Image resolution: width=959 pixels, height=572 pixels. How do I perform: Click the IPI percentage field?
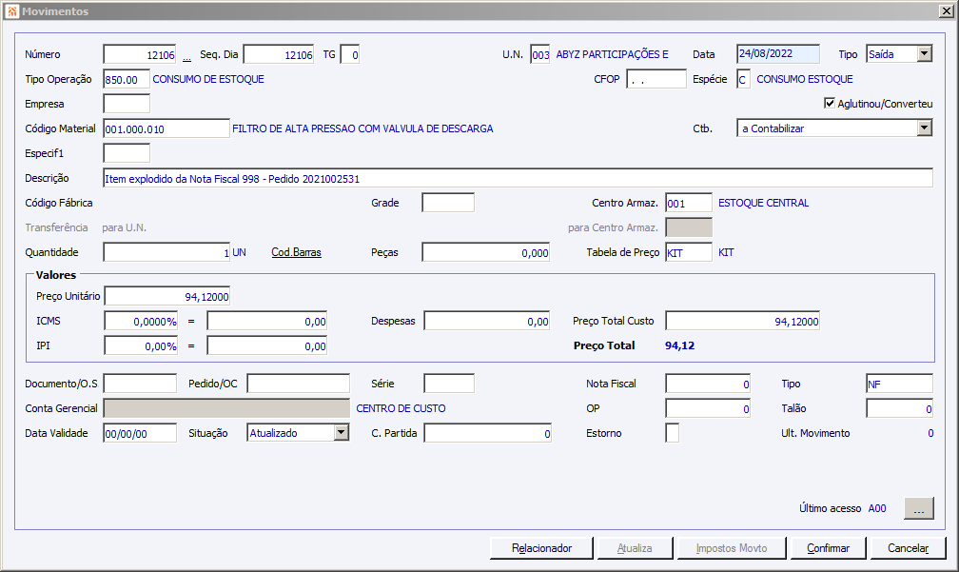[141, 345]
